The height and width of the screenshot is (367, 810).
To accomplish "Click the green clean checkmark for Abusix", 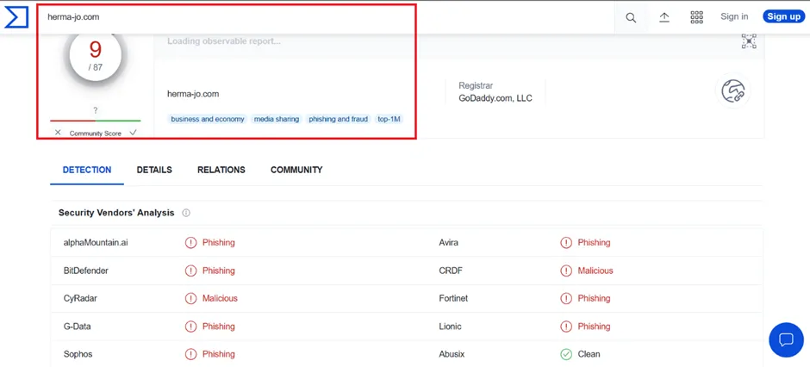I will point(566,354).
